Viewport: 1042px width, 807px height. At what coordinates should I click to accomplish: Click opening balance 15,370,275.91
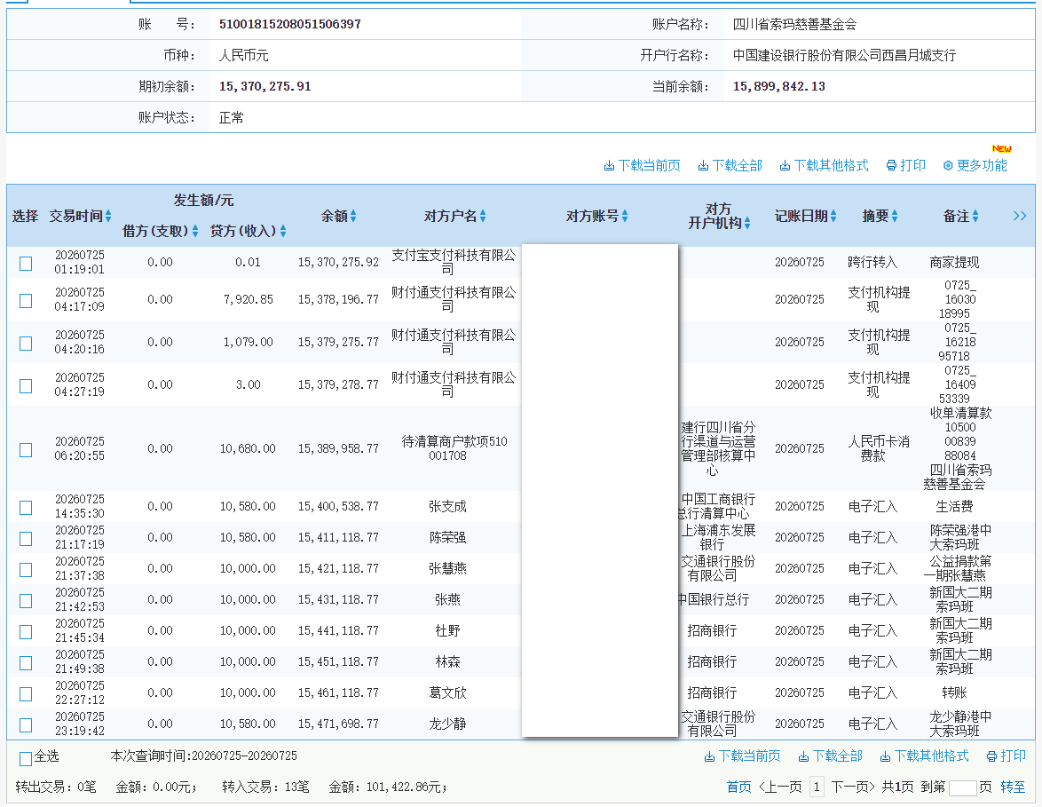coord(265,86)
